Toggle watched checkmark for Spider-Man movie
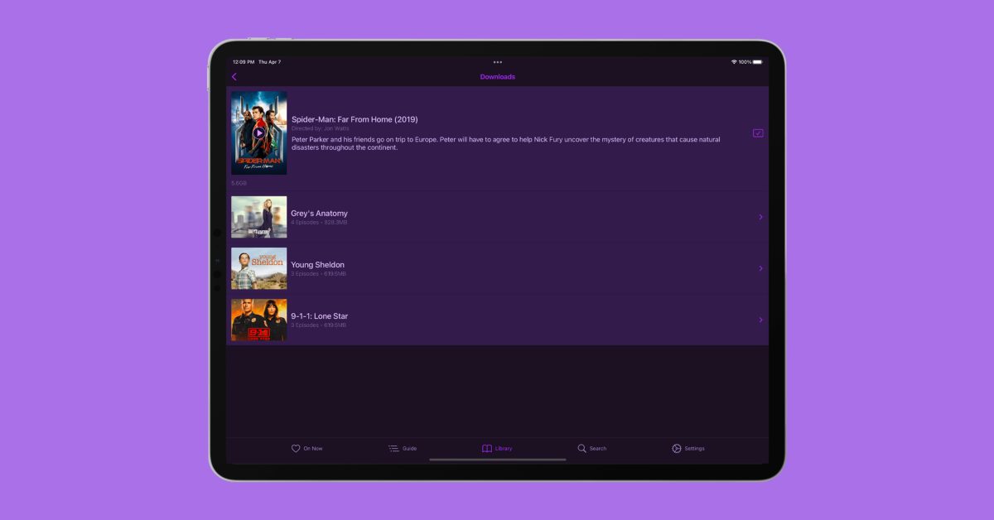994x520 pixels. coord(758,132)
